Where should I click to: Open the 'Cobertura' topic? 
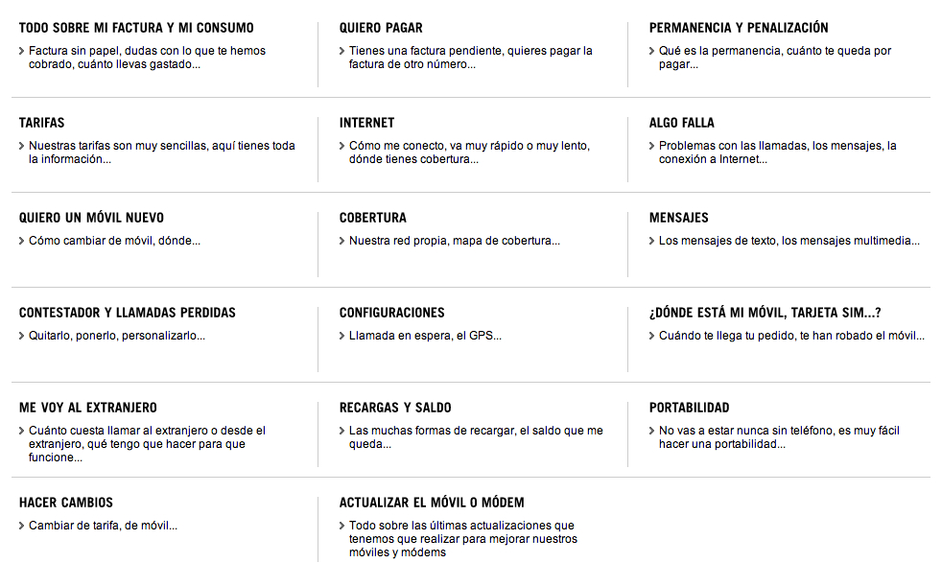point(373,218)
